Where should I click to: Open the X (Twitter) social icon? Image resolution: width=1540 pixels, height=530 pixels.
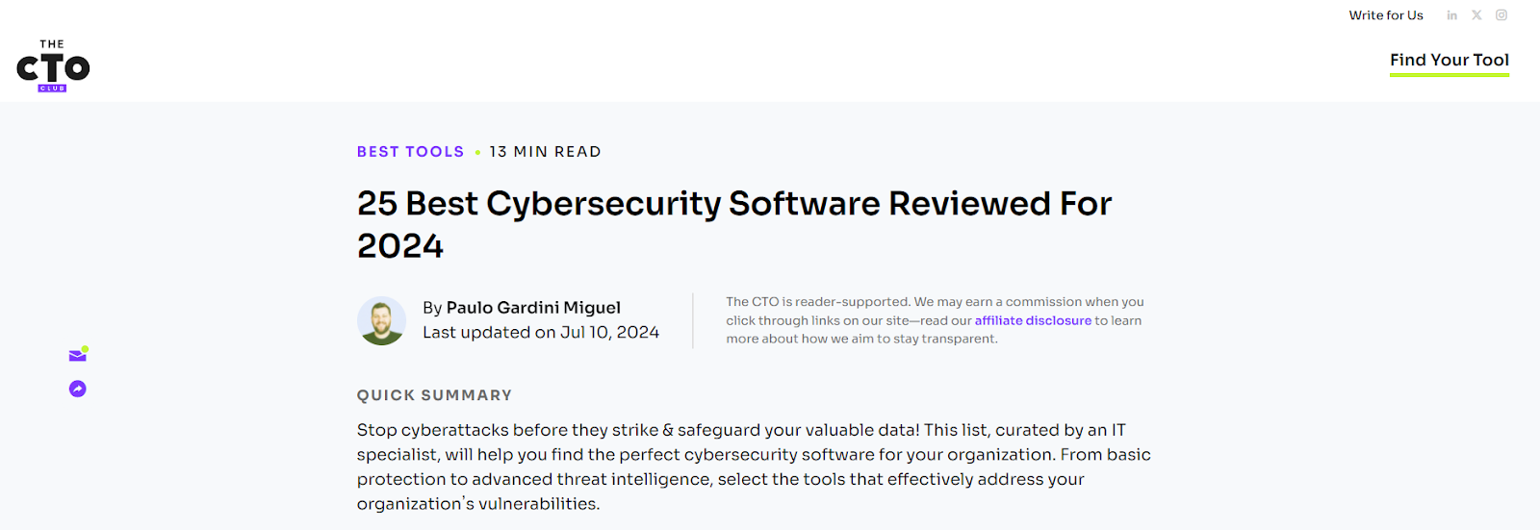[x=1476, y=15]
